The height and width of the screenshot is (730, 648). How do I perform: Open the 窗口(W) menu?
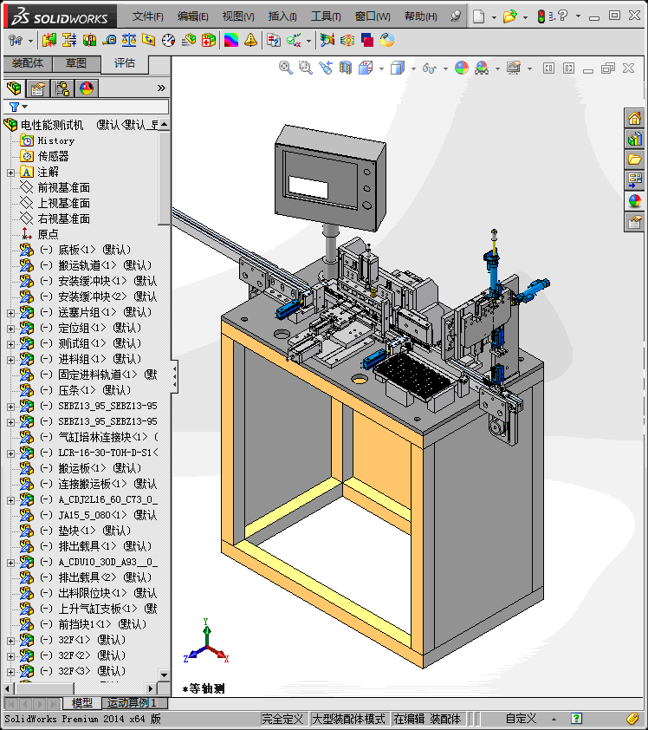point(373,16)
